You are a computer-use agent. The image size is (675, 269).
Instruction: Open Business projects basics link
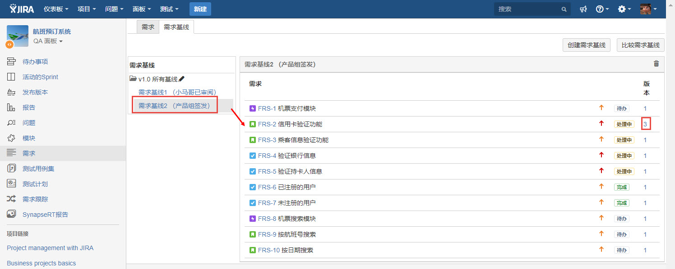pos(42,263)
